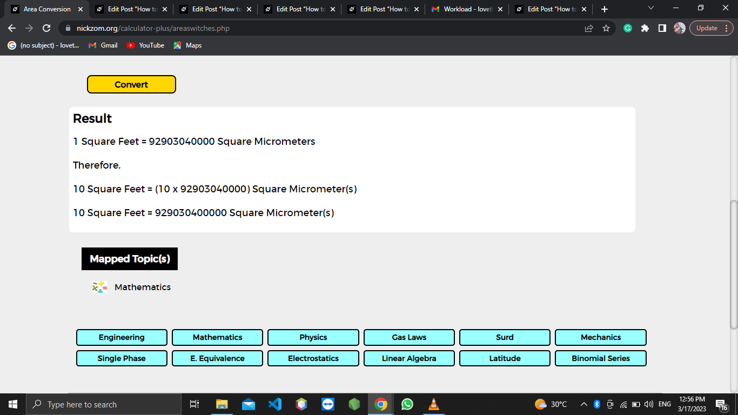Open the Windows Start menu
Viewport: 738px width, 415px height.
click(x=13, y=404)
